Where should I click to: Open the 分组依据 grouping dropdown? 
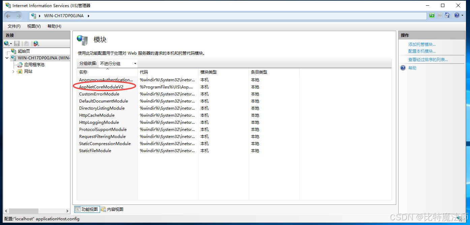pyautogui.click(x=118, y=63)
